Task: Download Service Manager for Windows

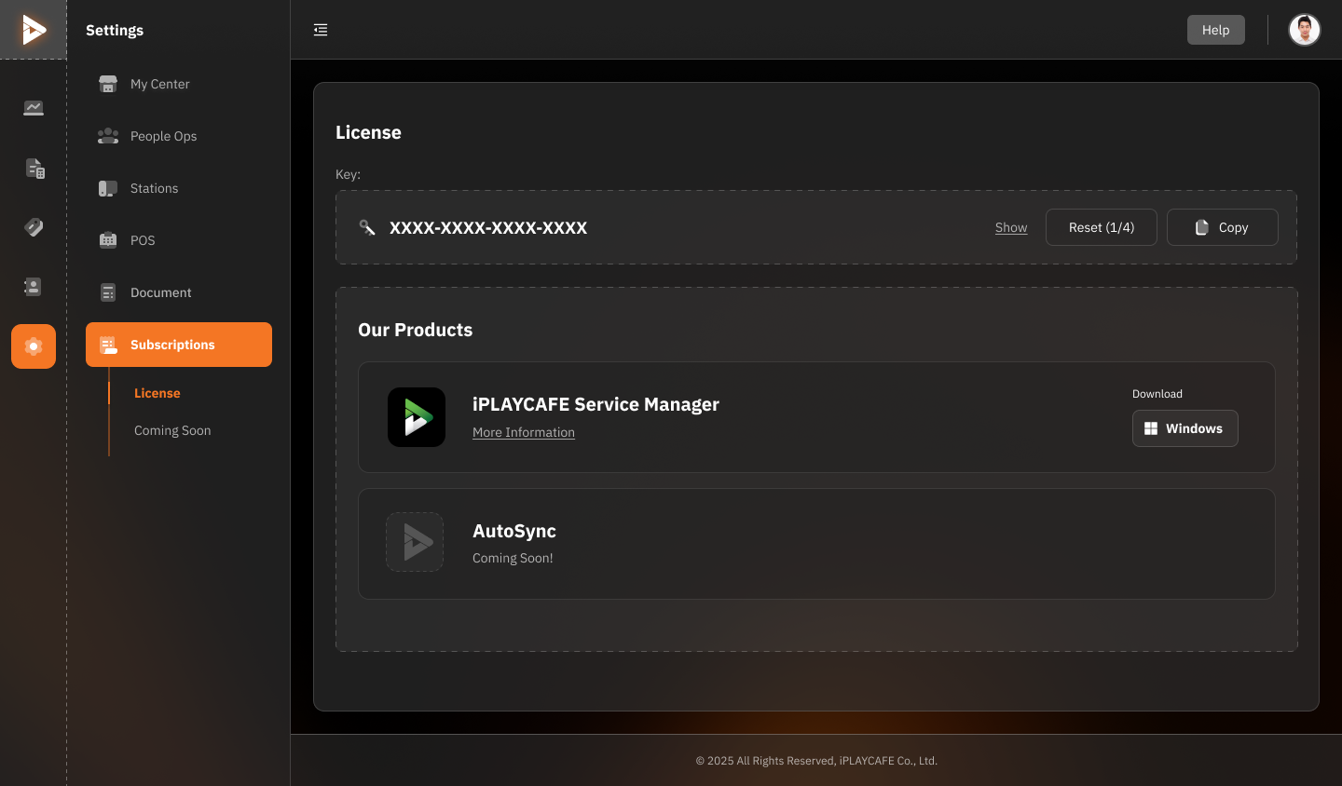Action: [x=1185, y=428]
